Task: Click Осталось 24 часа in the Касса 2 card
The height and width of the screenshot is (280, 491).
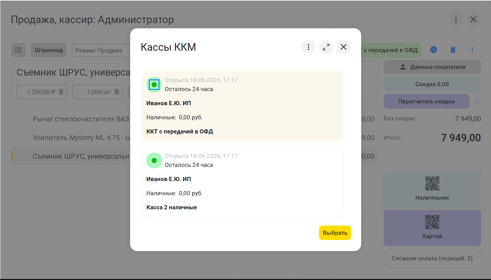Action: (189, 165)
